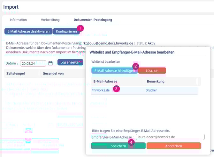The height and width of the screenshot is (157, 214).
Task: Add a whitelist entry via E-Mail-Adresse hinzufügen
Action: point(114,70)
